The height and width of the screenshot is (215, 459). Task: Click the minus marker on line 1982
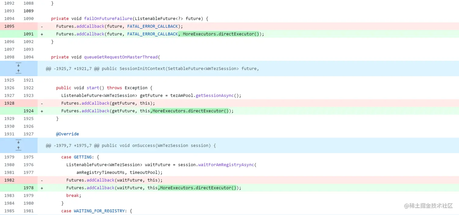pyautogui.click(x=42, y=180)
